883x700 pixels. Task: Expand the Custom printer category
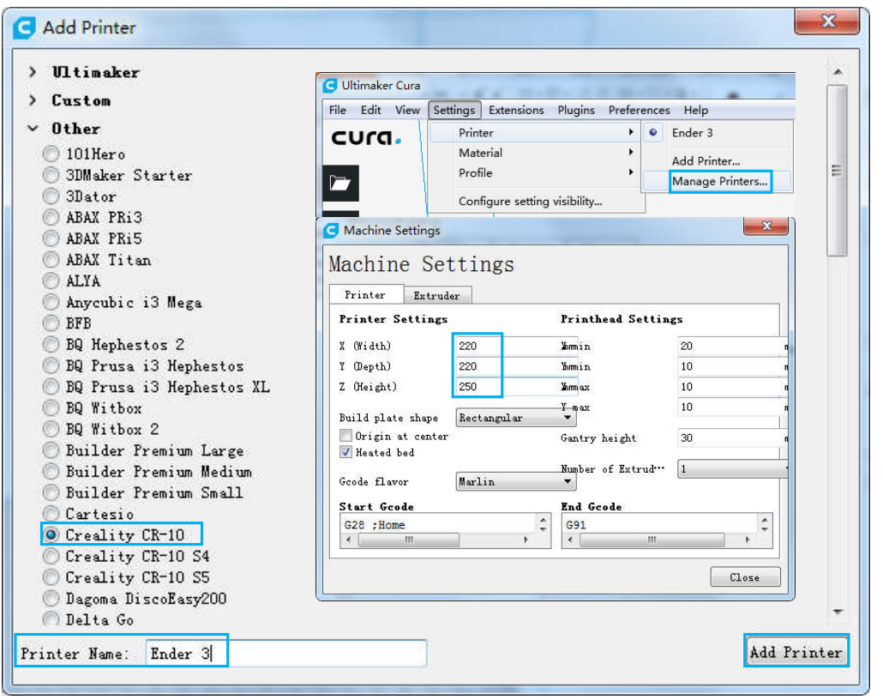[x=33, y=100]
